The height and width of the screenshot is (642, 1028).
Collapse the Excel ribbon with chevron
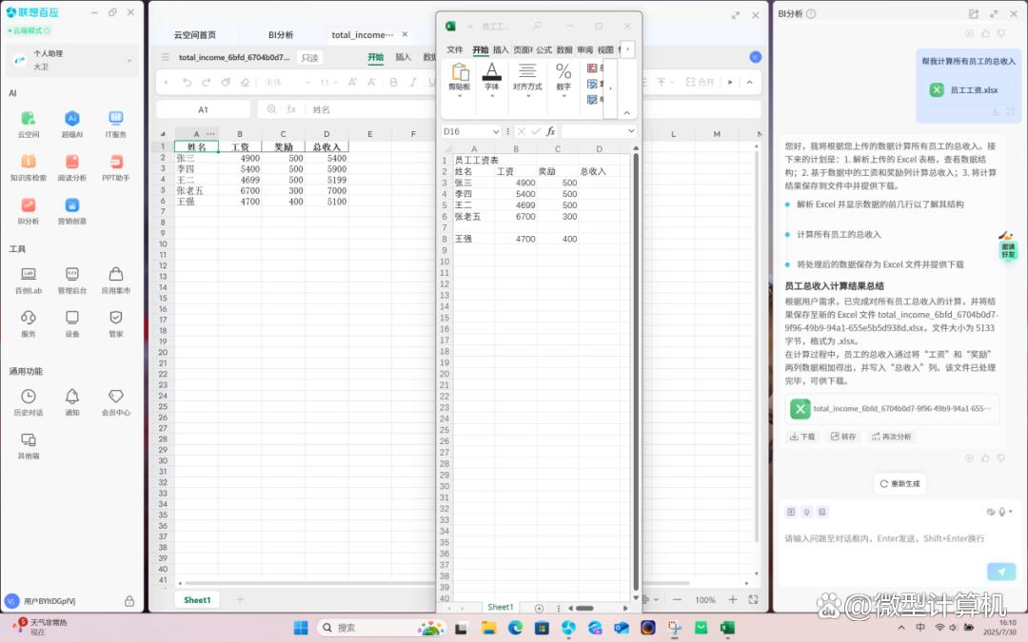[x=627, y=112]
